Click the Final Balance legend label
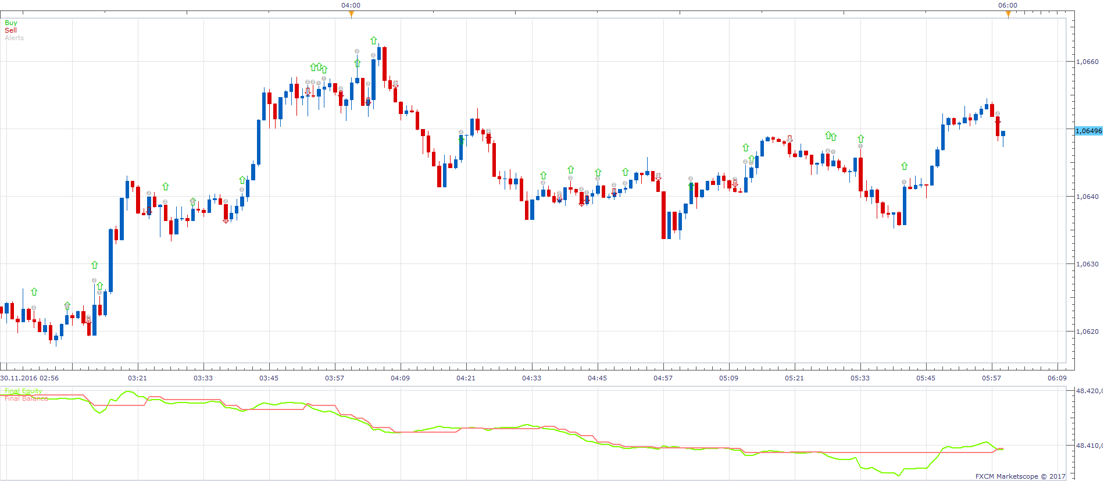Viewport: 1104px width, 481px height. coord(26,398)
